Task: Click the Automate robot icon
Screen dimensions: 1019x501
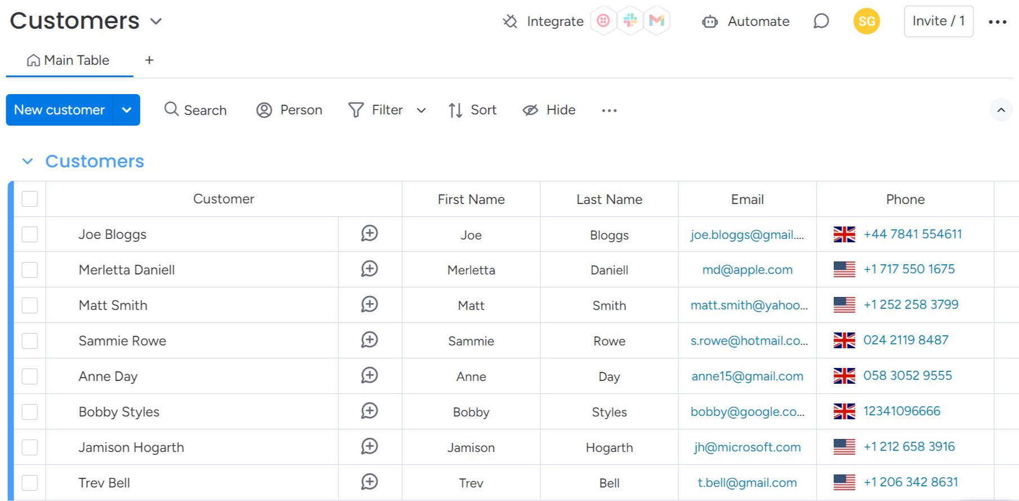Action: [709, 22]
